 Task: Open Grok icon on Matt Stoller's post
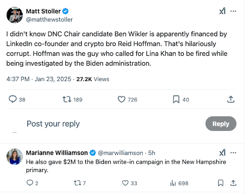click(222, 11)
